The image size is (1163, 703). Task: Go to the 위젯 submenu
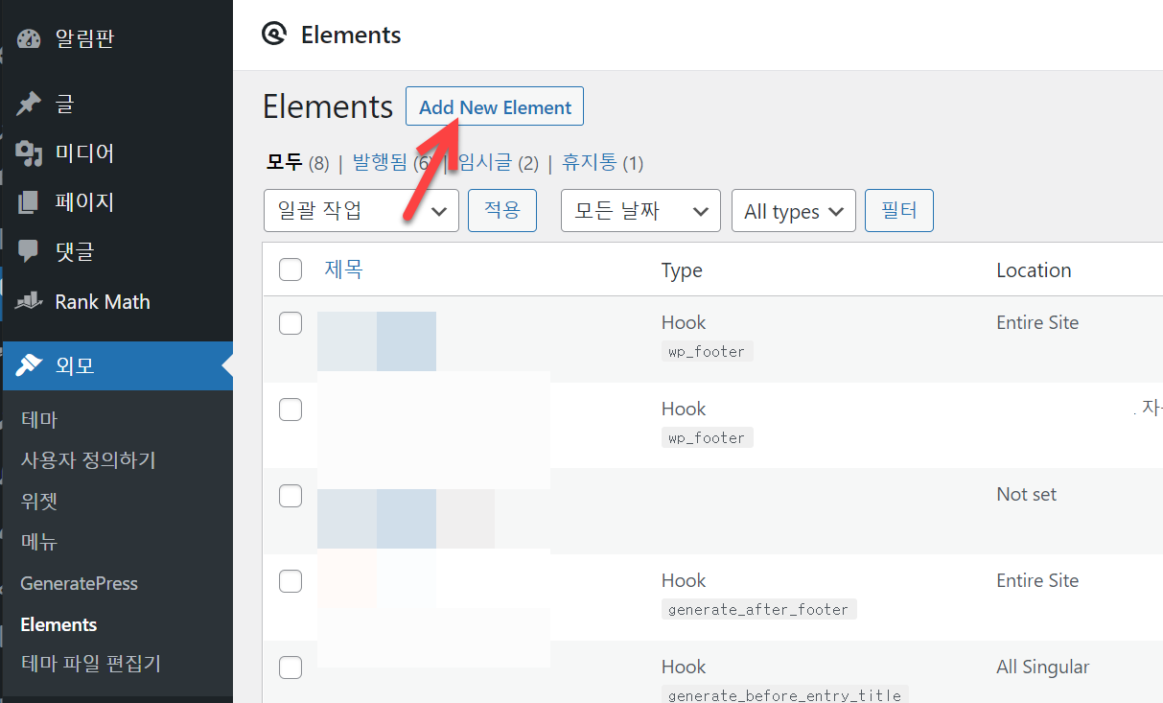tap(39, 501)
